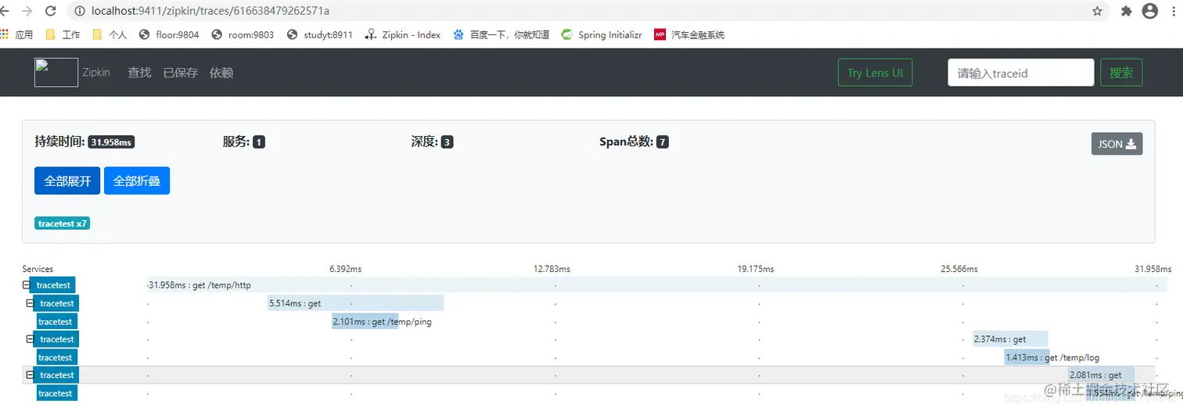The width and height of the screenshot is (1183, 411).
Task: Select the tracetest label of /temp/log row
Action: click(x=56, y=358)
